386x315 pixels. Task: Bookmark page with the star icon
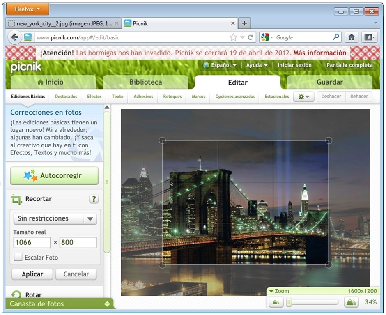pos(233,37)
